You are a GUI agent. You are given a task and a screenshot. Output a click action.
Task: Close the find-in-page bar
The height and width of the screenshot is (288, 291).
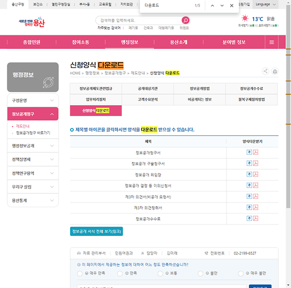[232, 6]
